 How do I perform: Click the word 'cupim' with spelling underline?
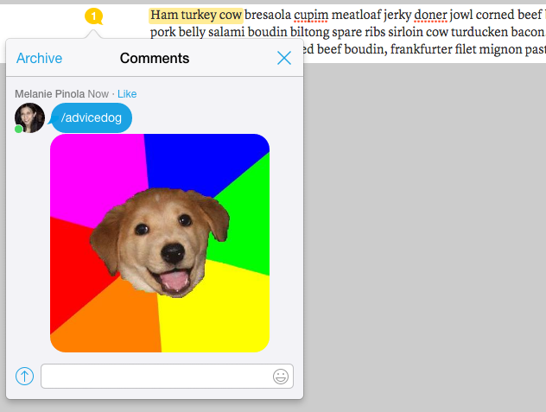point(311,15)
